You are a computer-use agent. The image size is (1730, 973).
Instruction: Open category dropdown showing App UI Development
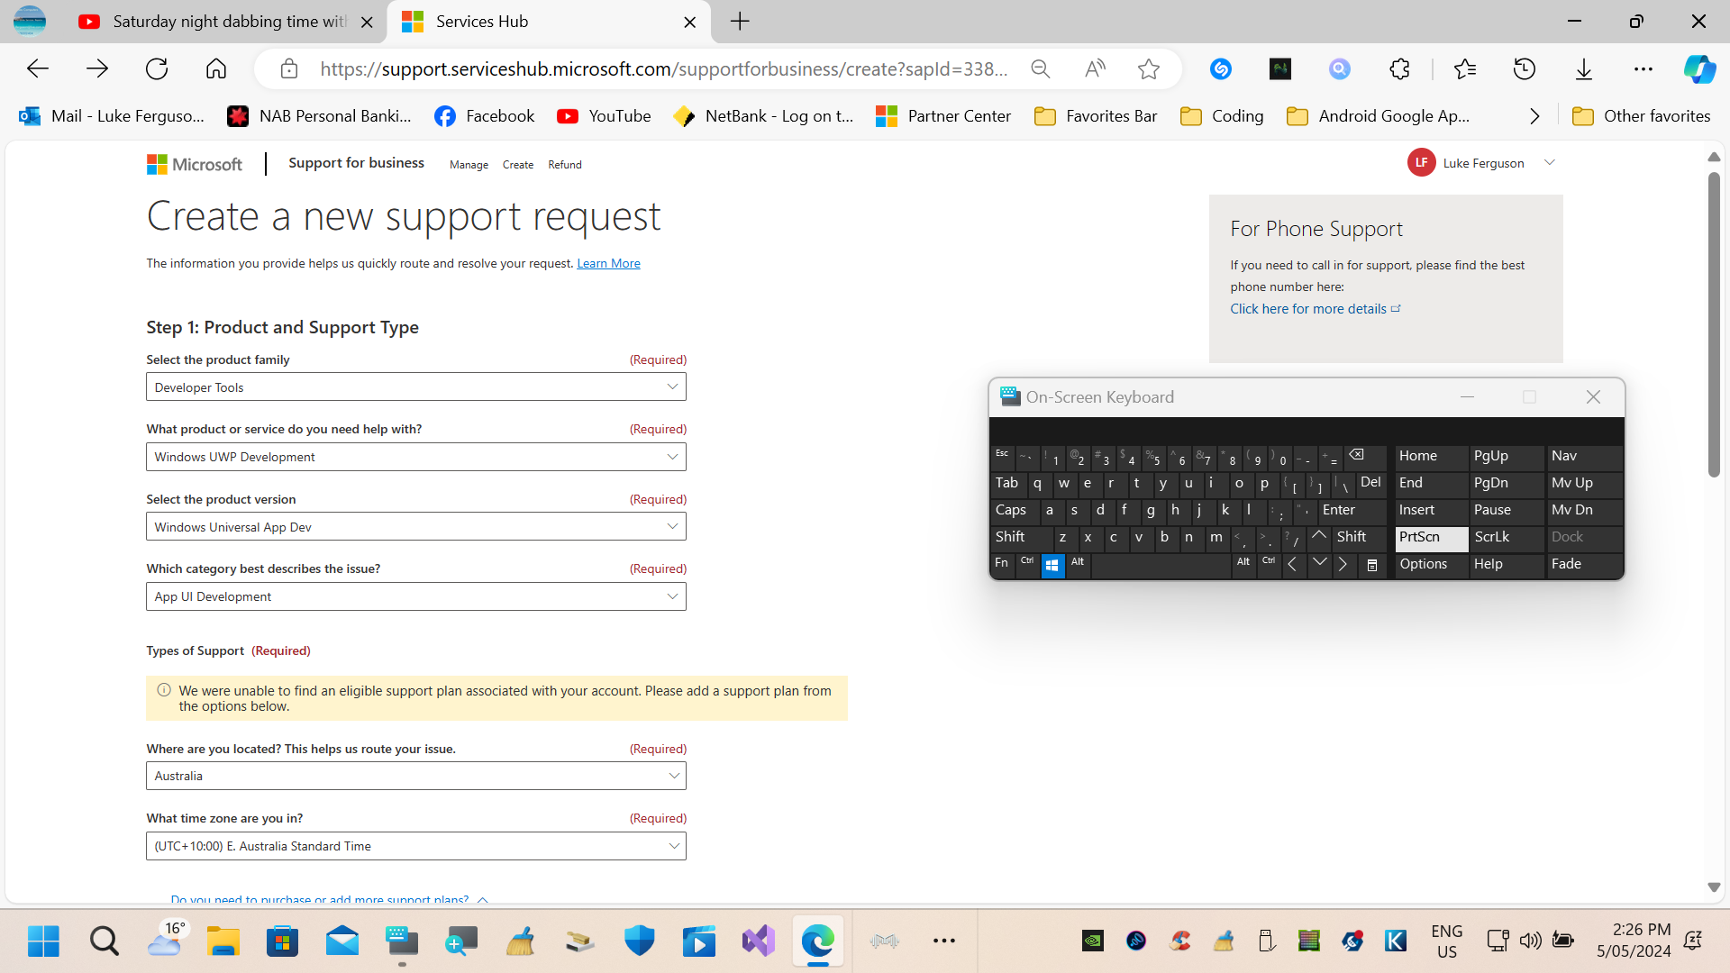[416, 596]
